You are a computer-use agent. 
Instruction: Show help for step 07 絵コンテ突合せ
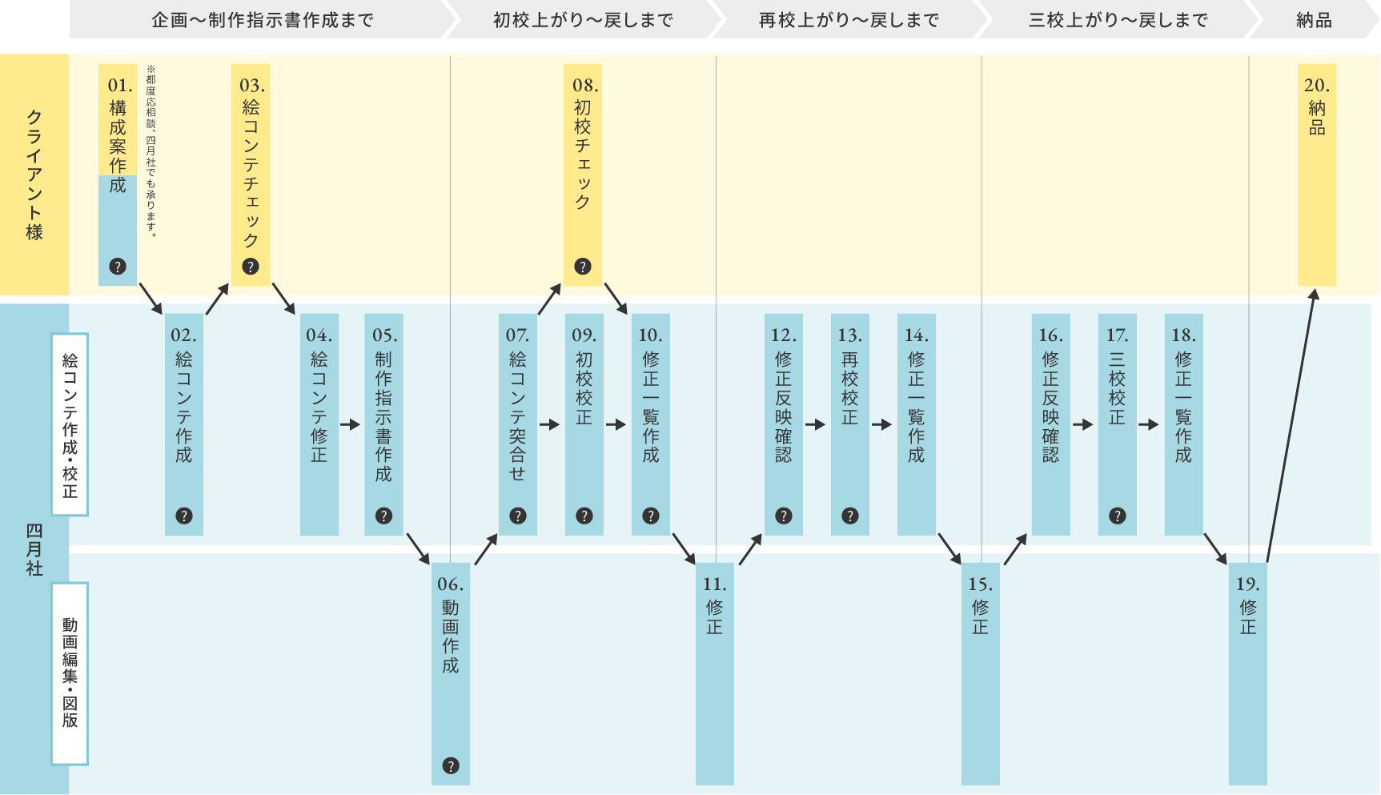pyautogui.click(x=518, y=516)
